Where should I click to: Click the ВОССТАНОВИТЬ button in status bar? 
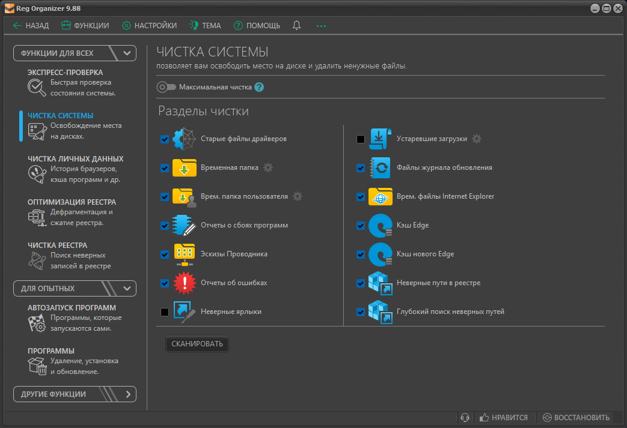(576, 417)
